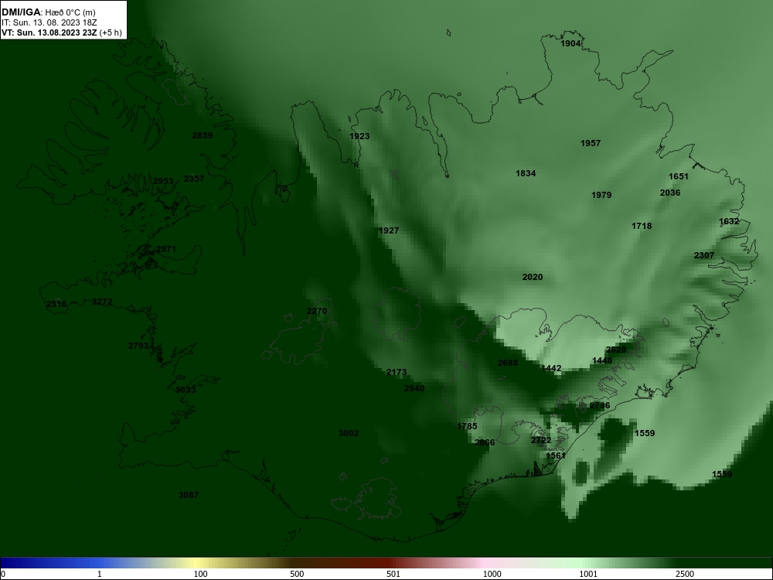Screen dimensions: 773x580
Task: Click the 2971 value
Action: click(x=165, y=249)
